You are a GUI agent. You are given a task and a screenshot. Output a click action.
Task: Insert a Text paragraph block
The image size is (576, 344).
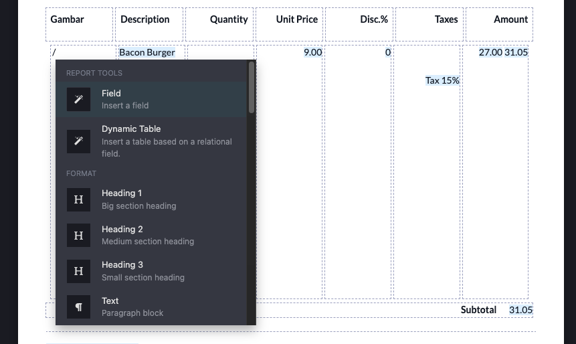click(x=151, y=307)
